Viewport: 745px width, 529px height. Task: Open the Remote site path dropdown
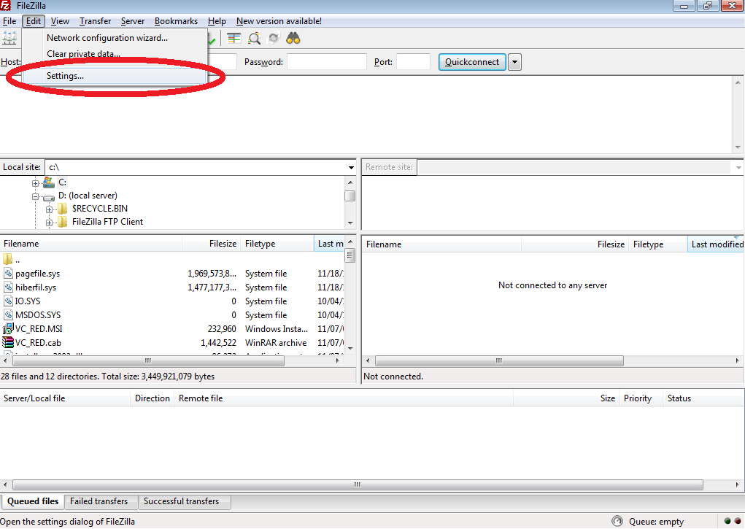coord(738,167)
